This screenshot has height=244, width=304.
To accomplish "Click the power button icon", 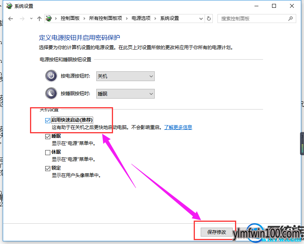I will pos(51,76).
